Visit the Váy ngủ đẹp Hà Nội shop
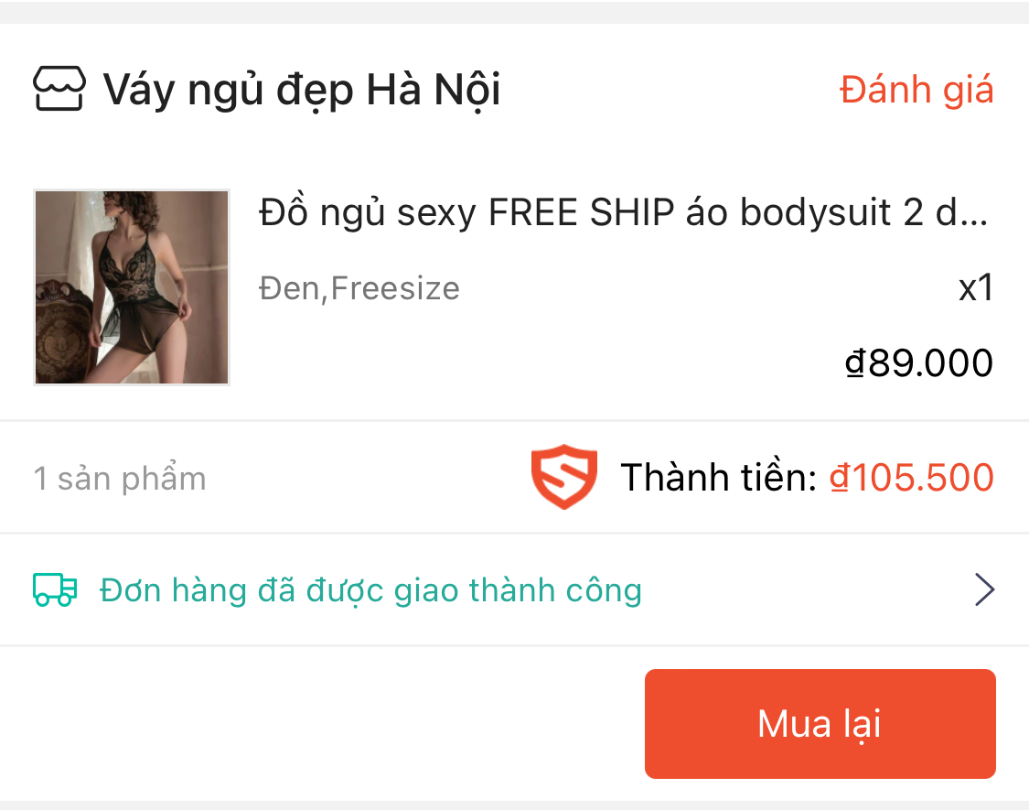The width and height of the screenshot is (1029, 810). coord(302,90)
